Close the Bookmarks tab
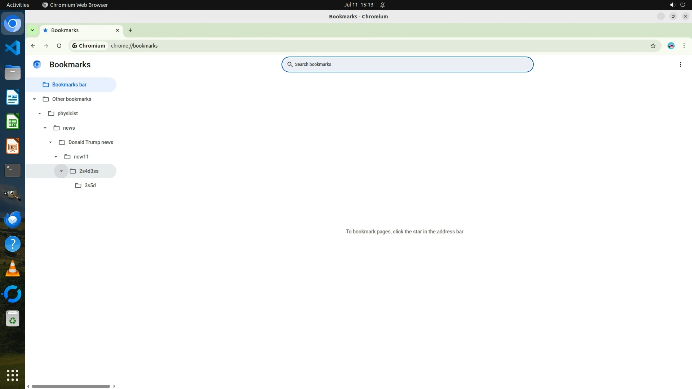The height and width of the screenshot is (389, 692). point(117,30)
